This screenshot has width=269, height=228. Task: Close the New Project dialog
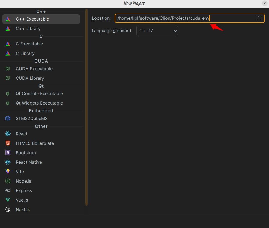[265, 3]
